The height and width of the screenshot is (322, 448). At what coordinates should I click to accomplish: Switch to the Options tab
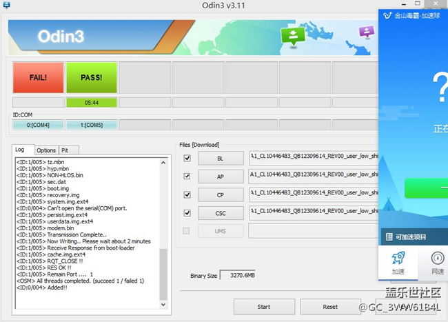46,150
